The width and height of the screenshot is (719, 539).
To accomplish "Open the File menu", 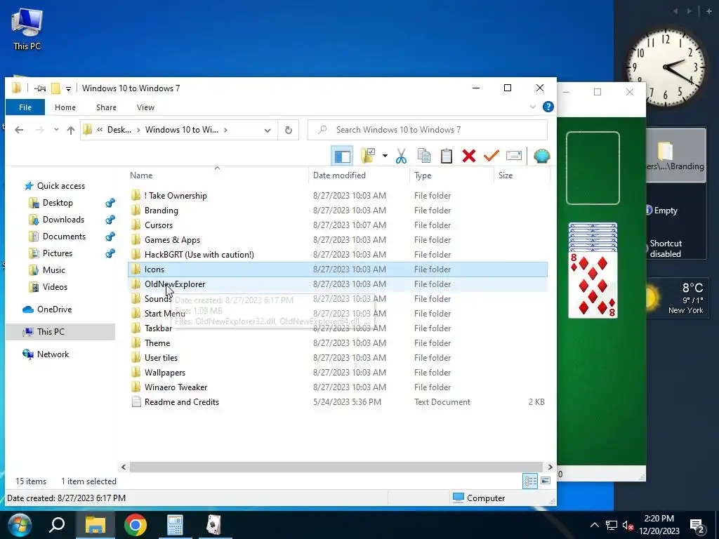I will click(x=25, y=107).
